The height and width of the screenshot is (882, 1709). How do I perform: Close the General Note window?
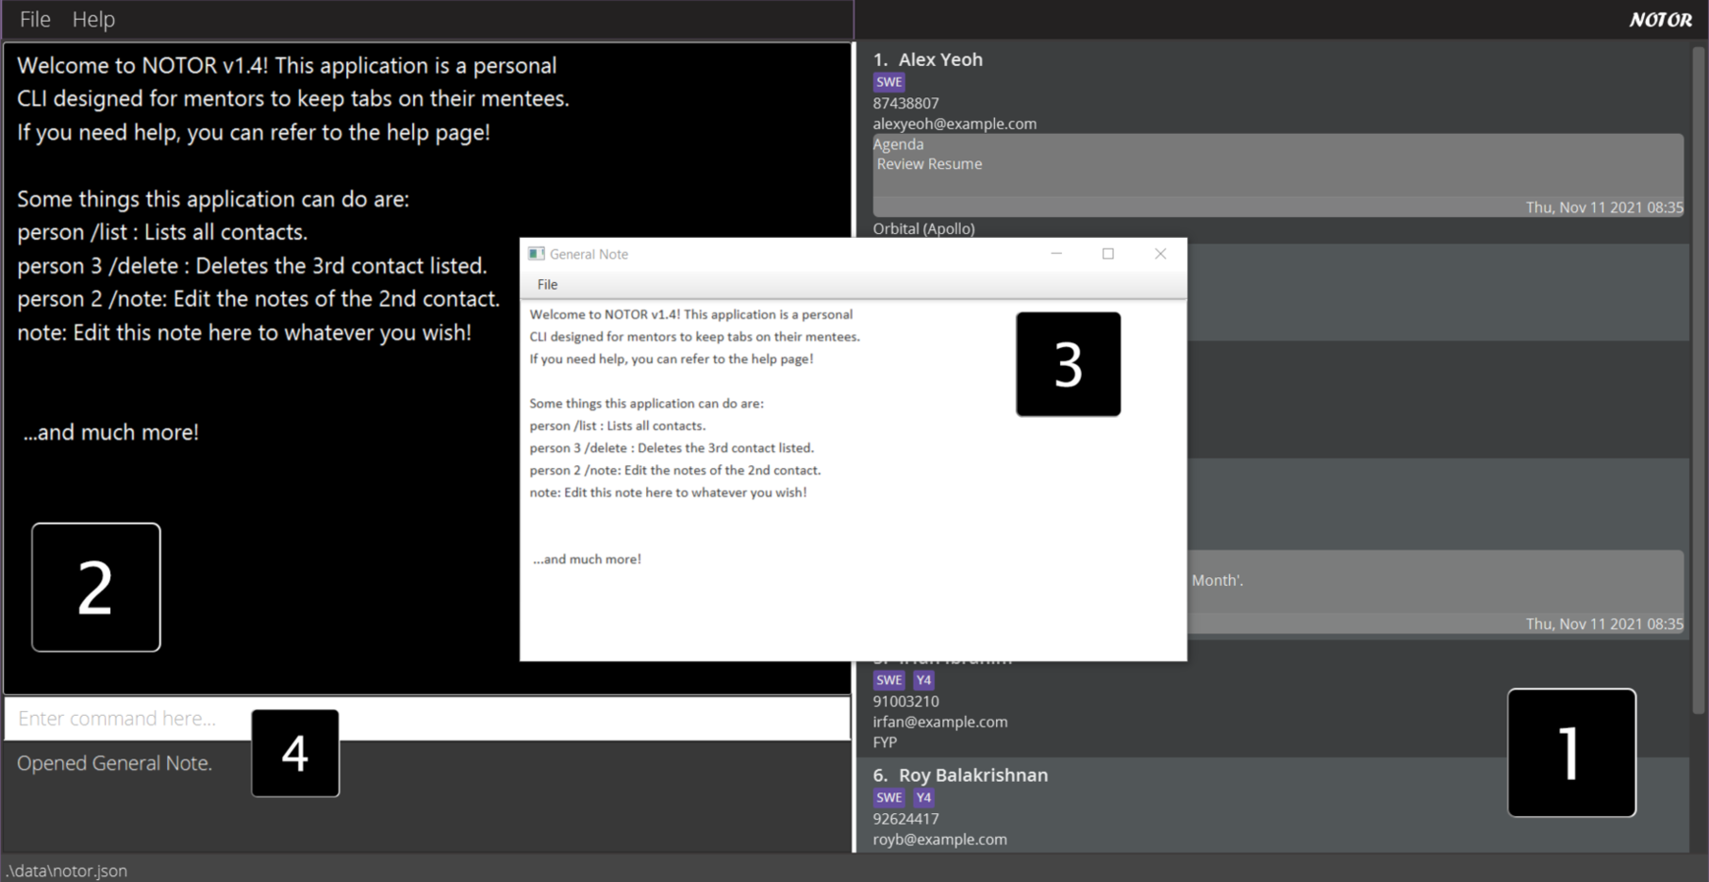click(x=1160, y=254)
